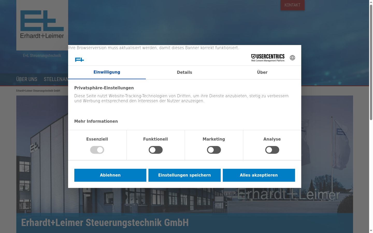Click Einstellungen speichern button
Image resolution: width=373 pixels, height=233 pixels.
(x=185, y=175)
